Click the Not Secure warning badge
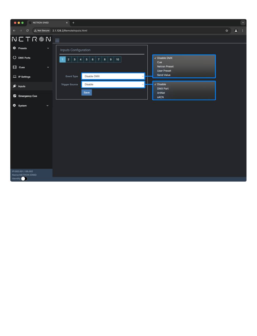257x336 pixels. [x=42, y=31]
